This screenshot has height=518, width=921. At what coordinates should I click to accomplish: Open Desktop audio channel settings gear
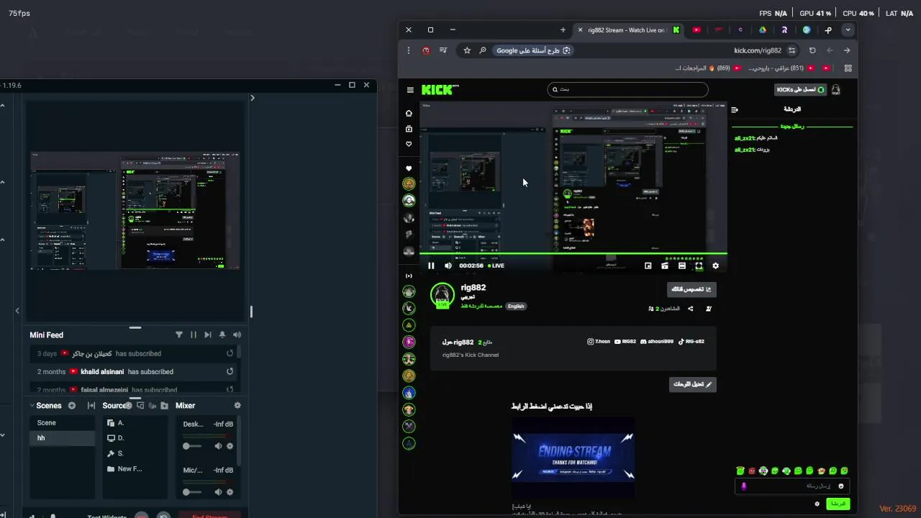230,446
